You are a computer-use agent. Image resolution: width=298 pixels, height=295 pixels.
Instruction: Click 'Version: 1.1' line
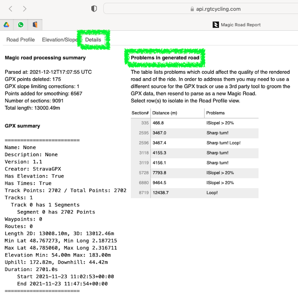point(23,162)
